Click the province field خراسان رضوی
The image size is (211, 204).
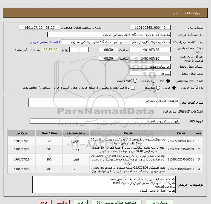click(150, 67)
